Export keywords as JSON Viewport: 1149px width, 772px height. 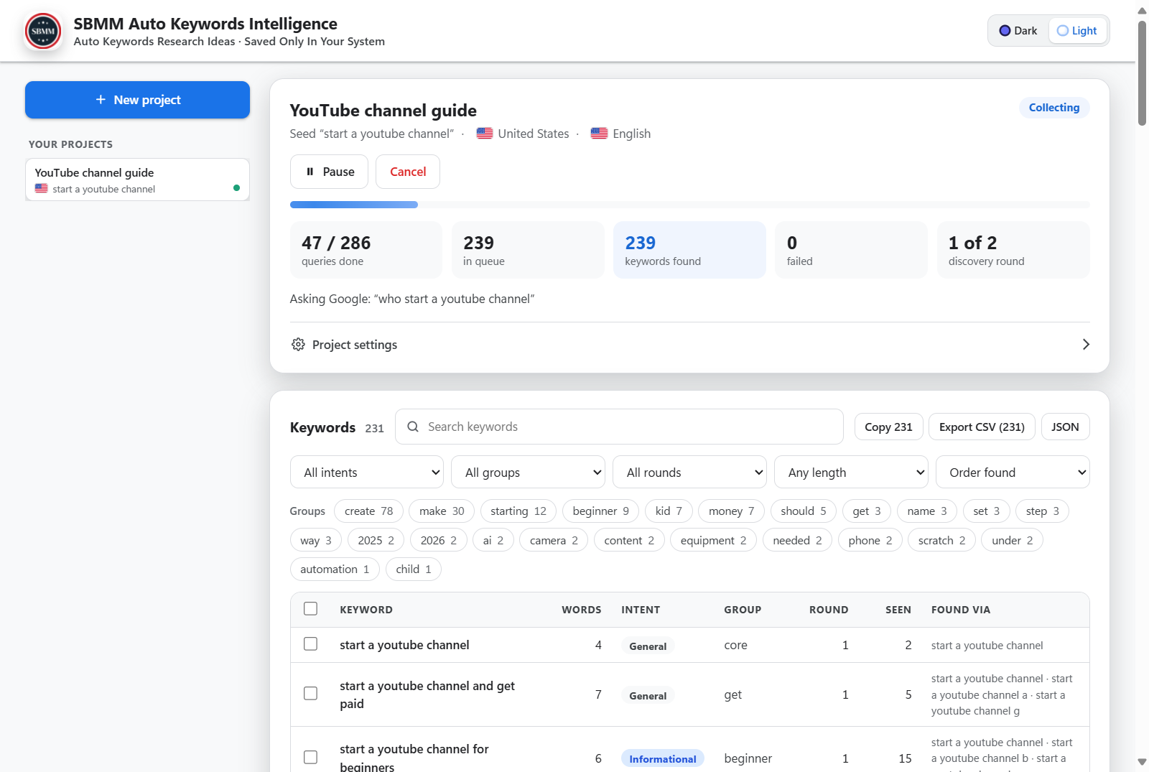click(1065, 427)
